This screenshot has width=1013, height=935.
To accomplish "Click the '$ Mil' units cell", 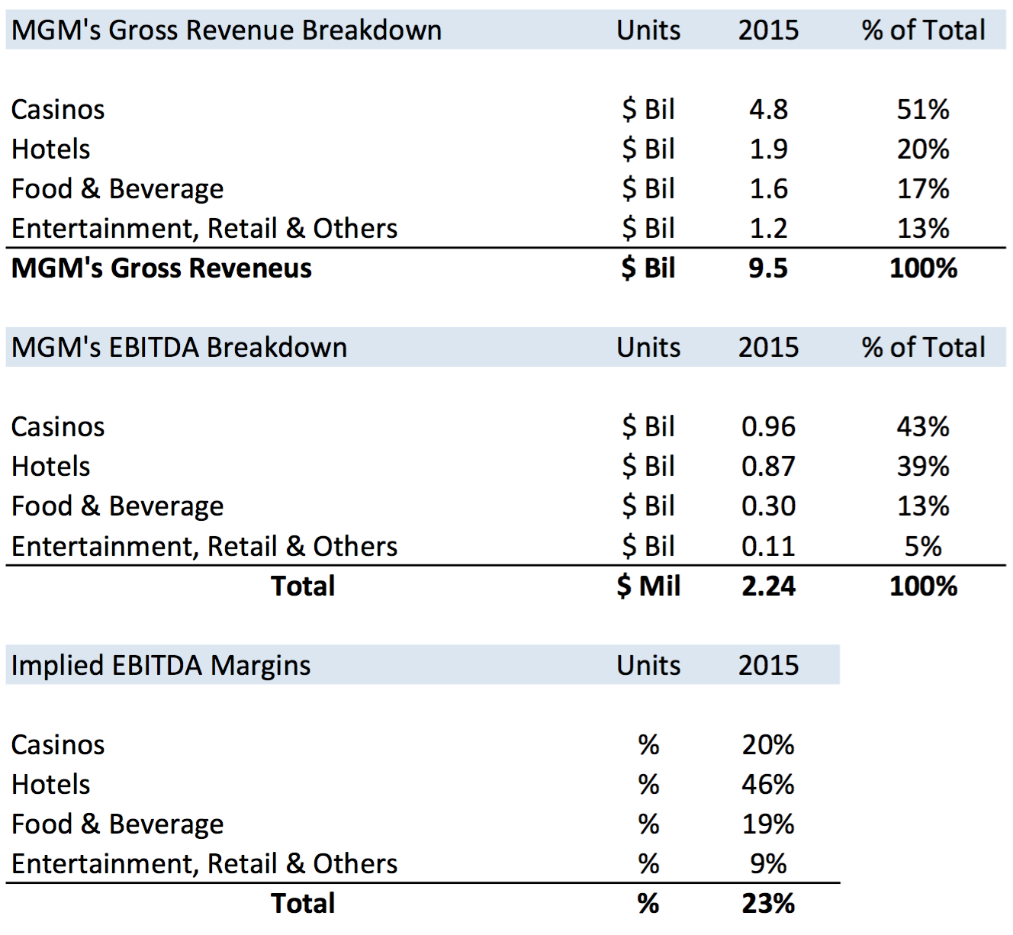I will (648, 586).
